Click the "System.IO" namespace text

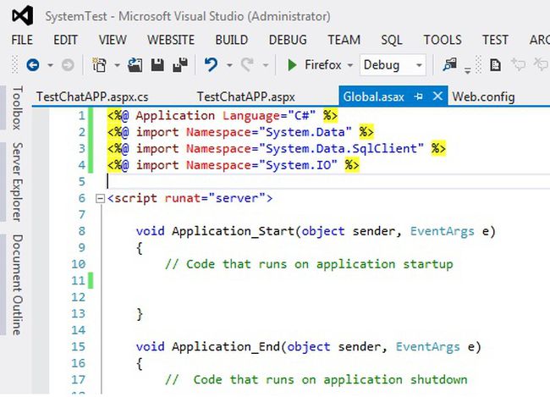point(298,165)
